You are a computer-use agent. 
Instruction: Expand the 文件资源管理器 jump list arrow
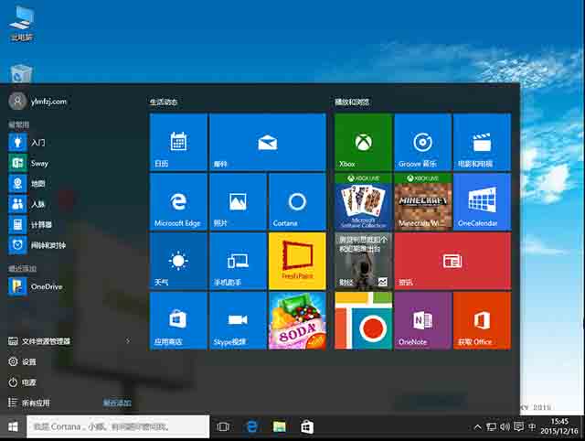pos(128,341)
